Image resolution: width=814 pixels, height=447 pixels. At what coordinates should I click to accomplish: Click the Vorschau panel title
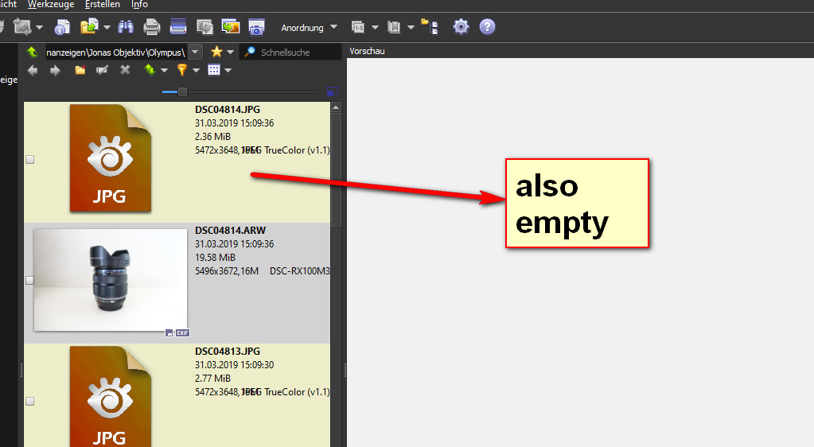click(x=367, y=51)
